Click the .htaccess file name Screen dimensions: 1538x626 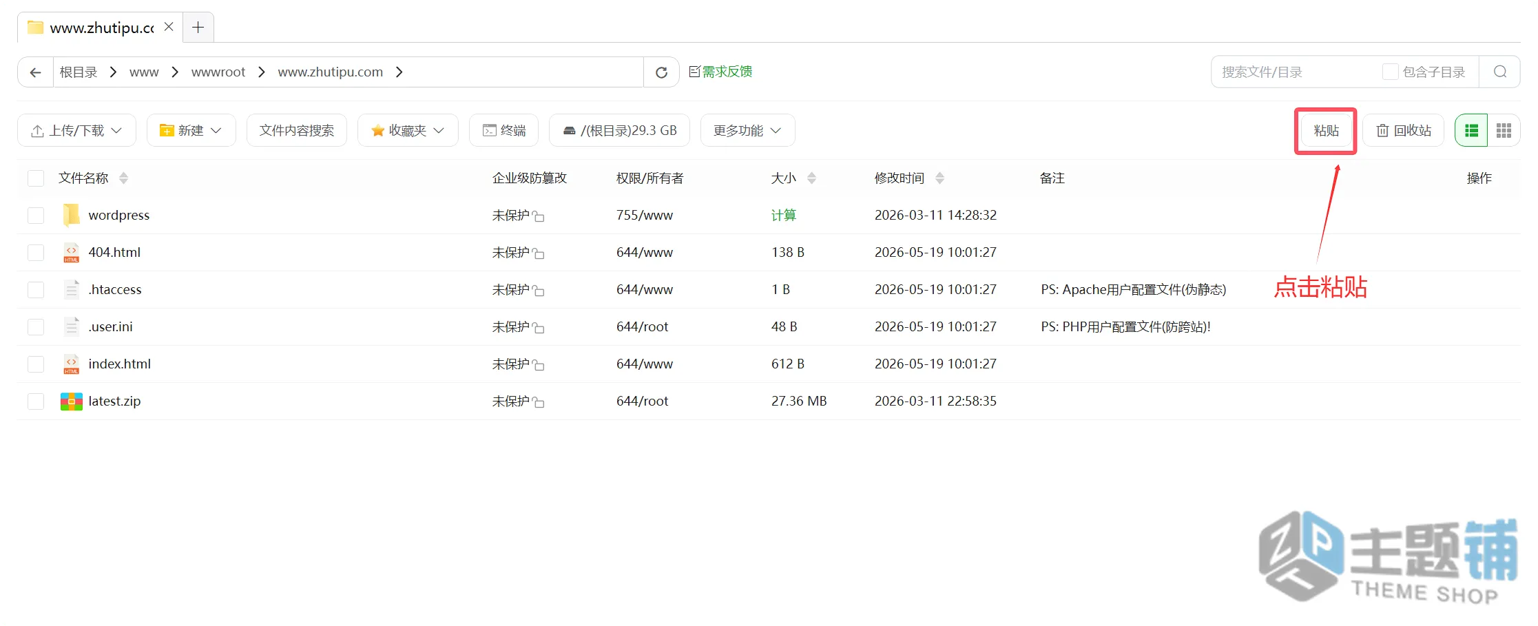pyautogui.click(x=115, y=289)
